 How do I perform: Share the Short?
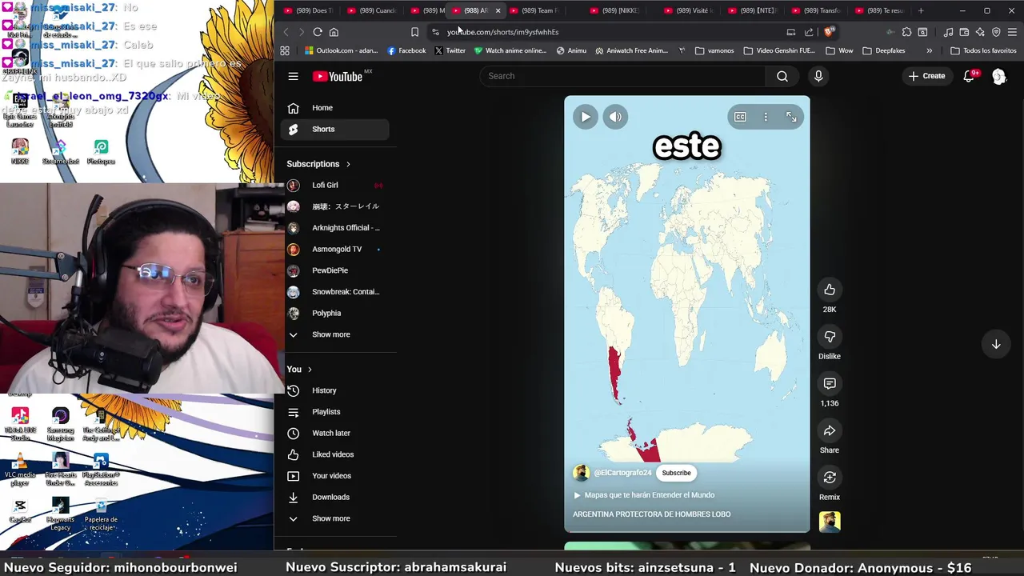pyautogui.click(x=830, y=431)
